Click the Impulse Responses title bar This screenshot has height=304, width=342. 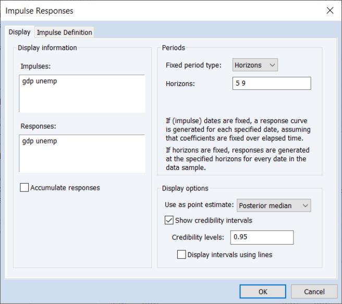coord(156,10)
